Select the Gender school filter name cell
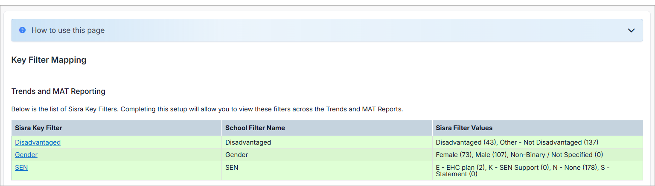 click(236, 155)
